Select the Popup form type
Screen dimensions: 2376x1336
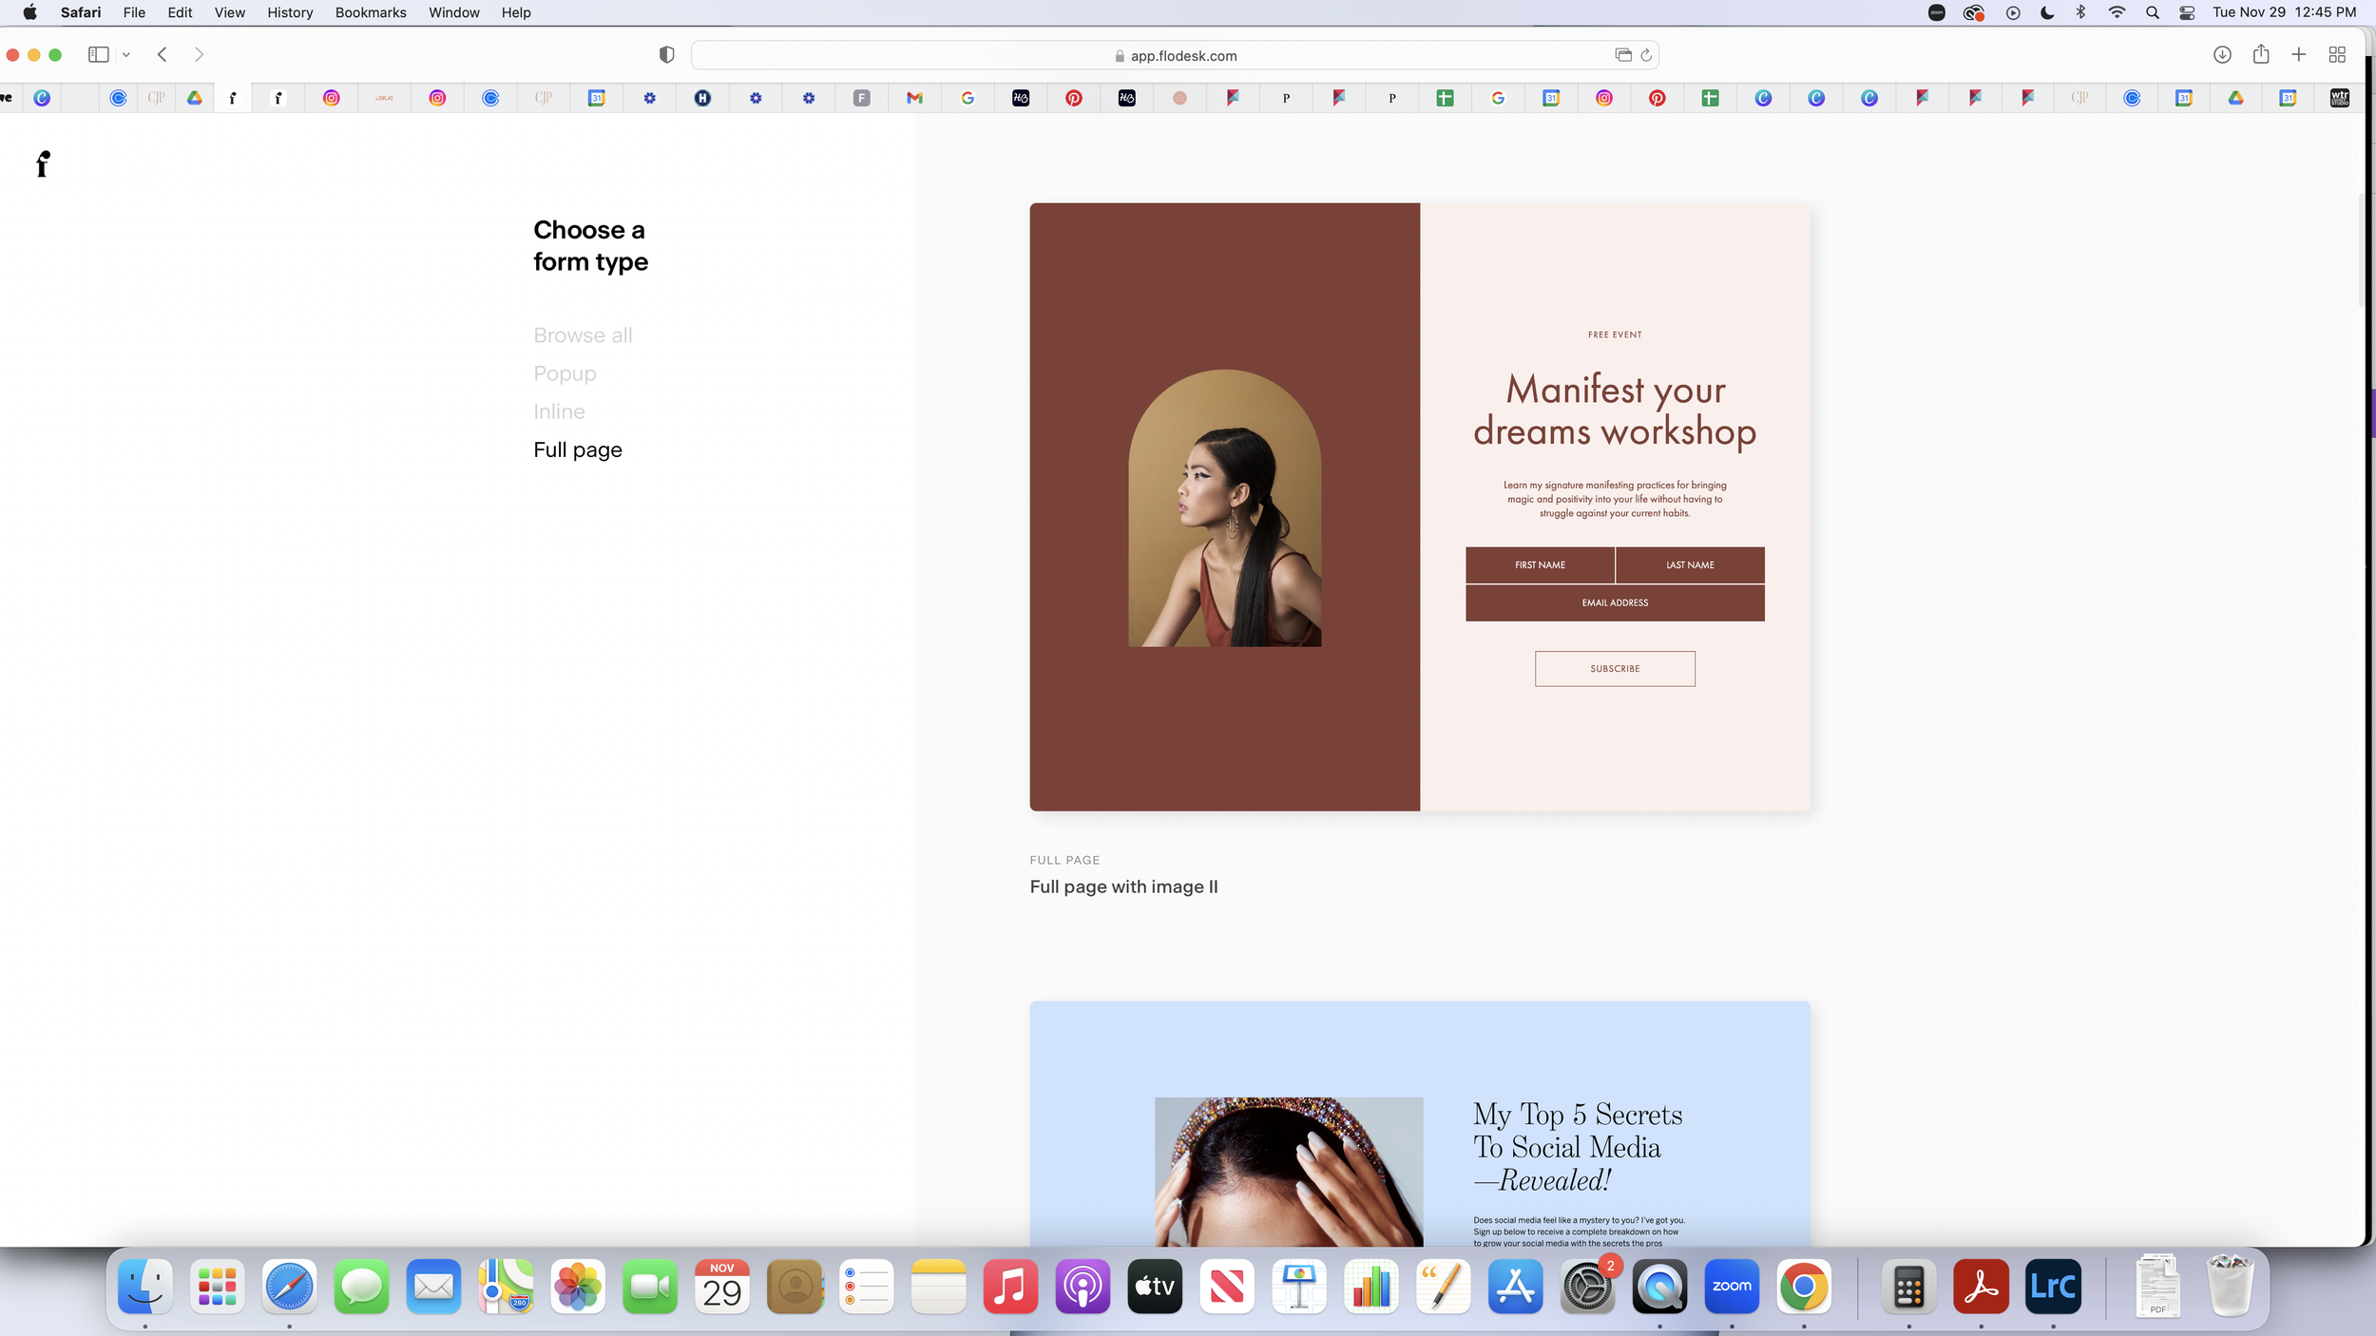click(565, 373)
